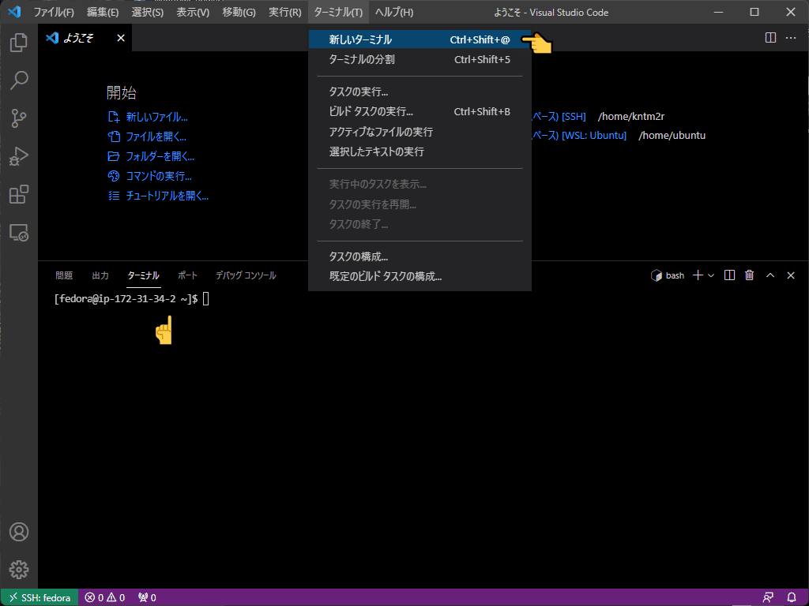
Task: Open the 表示(V) menu
Action: pos(193,12)
